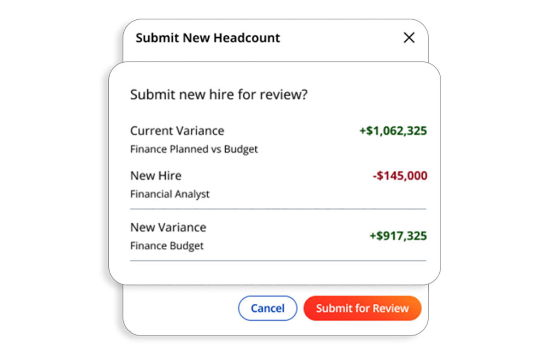Click the word Headcount in the title
This screenshot has height=361, width=541.
click(x=246, y=38)
